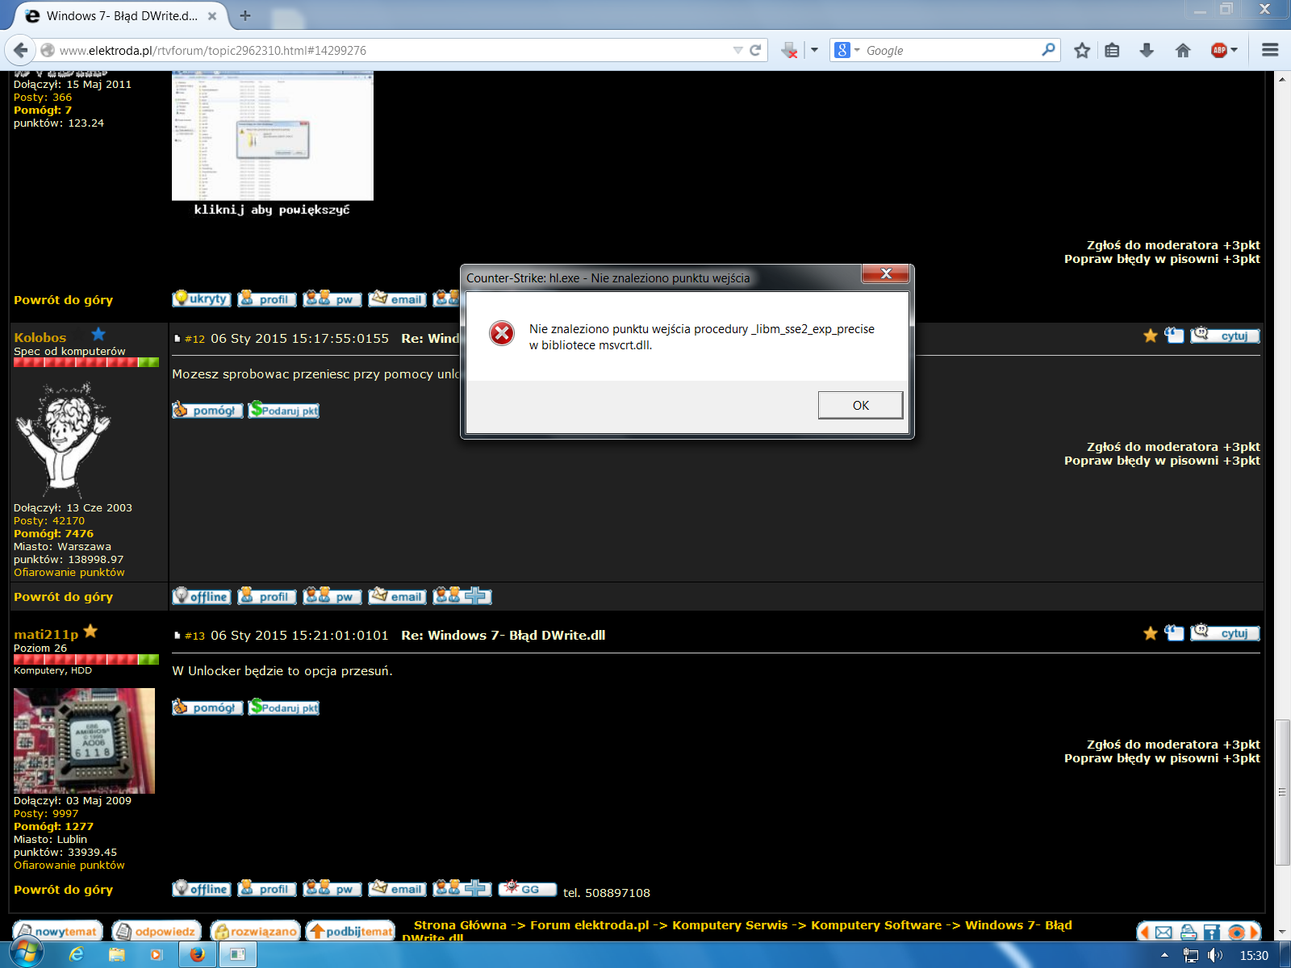Click 'Podaruj pkt' under mati211p post #13
1291x968 pixels.
point(284,707)
